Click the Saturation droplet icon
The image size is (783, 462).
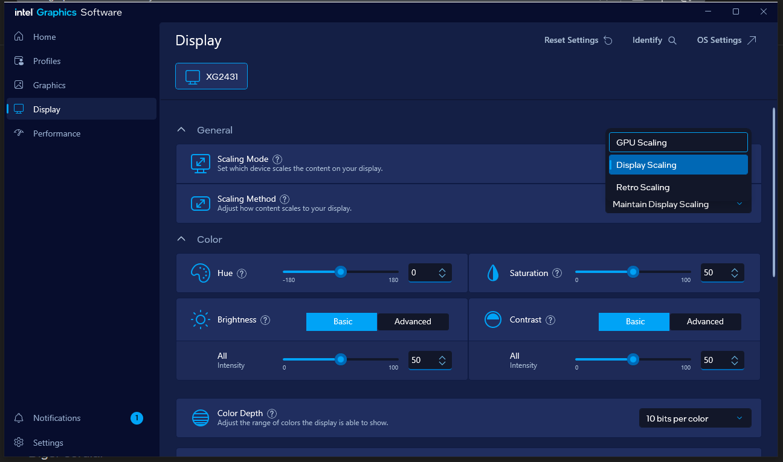(494, 273)
